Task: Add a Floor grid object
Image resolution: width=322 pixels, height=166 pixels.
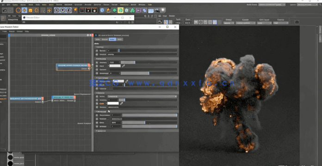Action: pos(151,11)
